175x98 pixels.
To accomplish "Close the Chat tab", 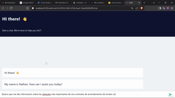I will pyautogui.click(x=139, y=3).
